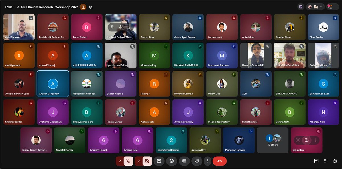Toggle the camera on or off
Viewport: 342px width, 169px height.
pos(147,161)
